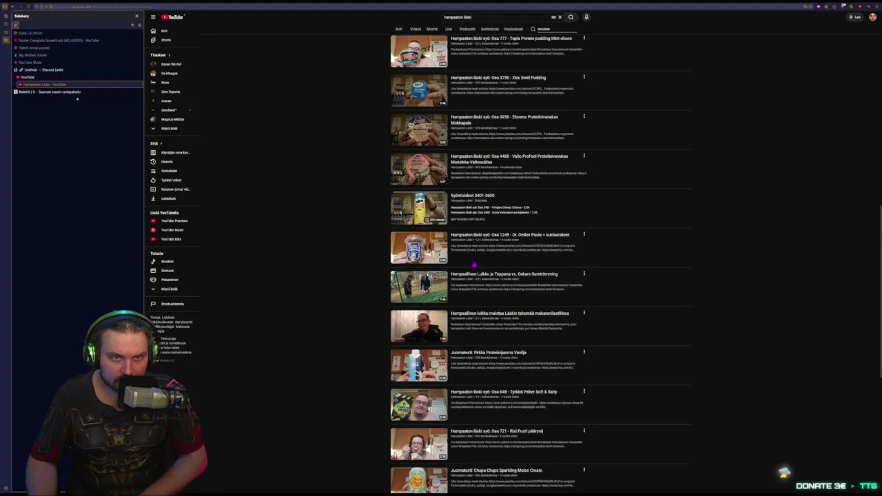The height and width of the screenshot is (496, 882).
Task: Expand the Sinä section chevron
Action: click(x=161, y=143)
